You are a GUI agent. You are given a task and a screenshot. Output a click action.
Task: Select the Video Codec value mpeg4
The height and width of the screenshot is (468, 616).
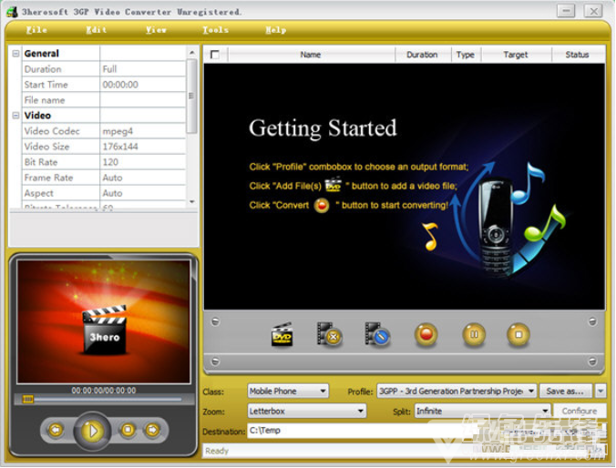(x=143, y=131)
